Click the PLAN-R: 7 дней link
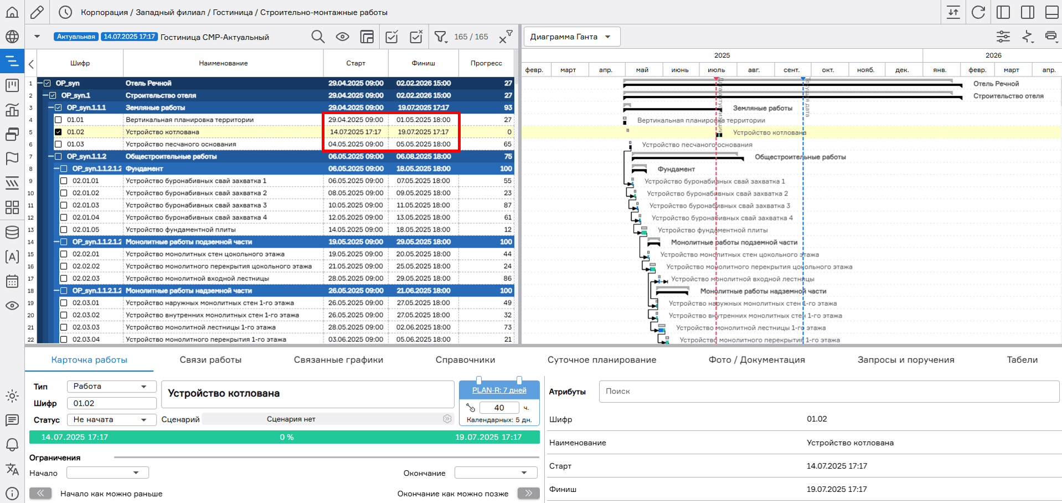The width and height of the screenshot is (1062, 503). pos(499,390)
